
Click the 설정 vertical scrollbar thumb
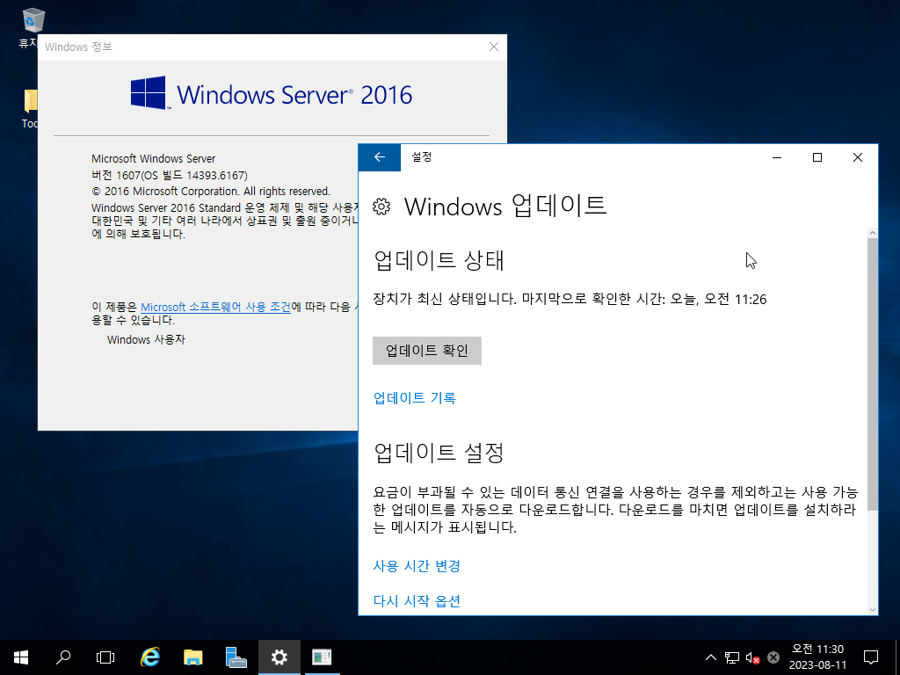click(x=873, y=374)
